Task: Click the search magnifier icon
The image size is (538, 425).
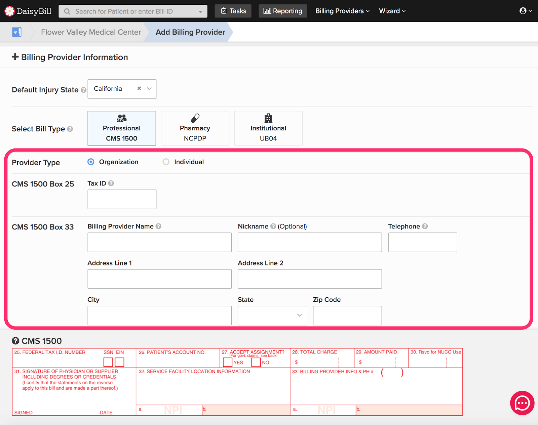Action: pos(67,11)
